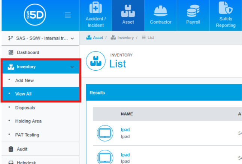The width and height of the screenshot is (242, 164).
Task: Open Disposals in the sidebar
Action: click(x=25, y=108)
